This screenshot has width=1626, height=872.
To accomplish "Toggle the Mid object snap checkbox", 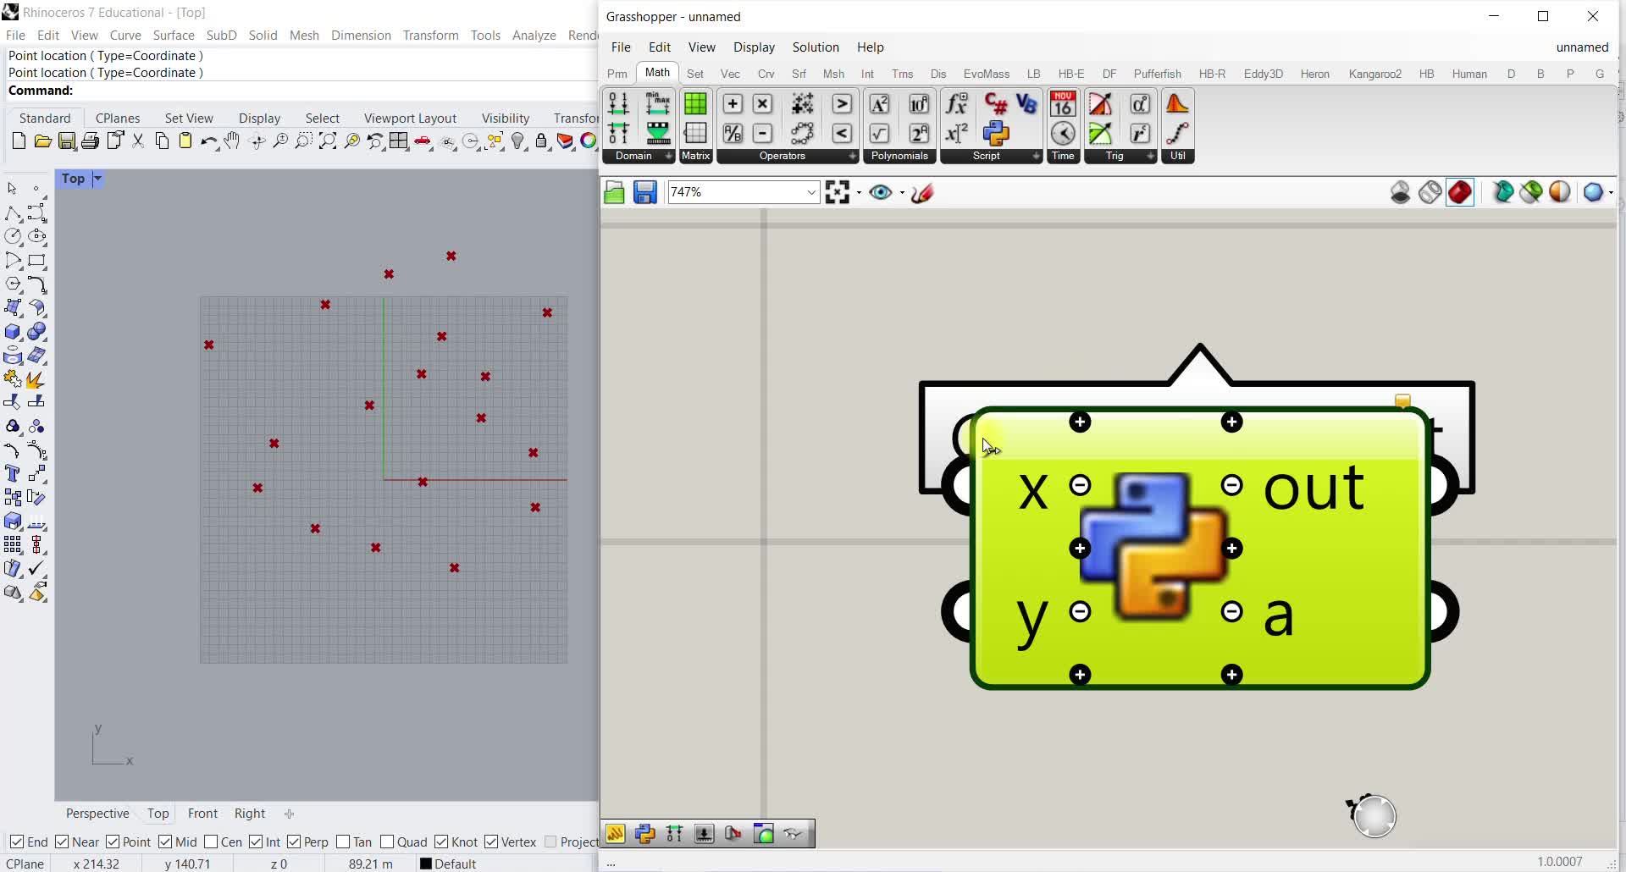I will pyautogui.click(x=165, y=842).
